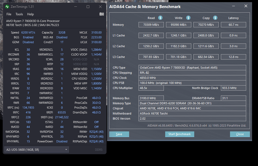Click the ZenTimings screenshot camera icon
258x166 pixels.
coord(101,14)
